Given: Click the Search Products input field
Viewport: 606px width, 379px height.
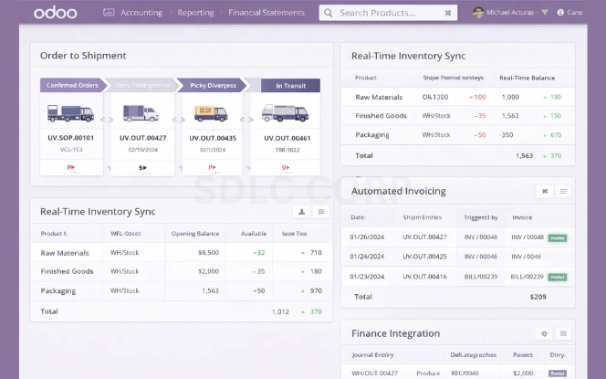Looking at the screenshot, I should click(x=388, y=13).
